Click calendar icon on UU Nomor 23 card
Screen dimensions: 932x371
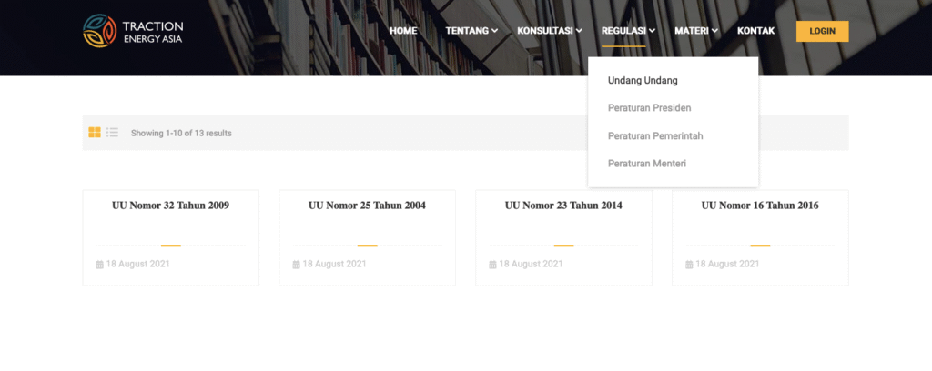coord(493,265)
